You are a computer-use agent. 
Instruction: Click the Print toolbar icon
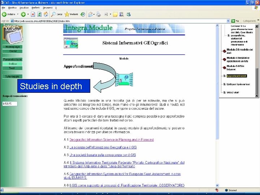click(99, 14)
